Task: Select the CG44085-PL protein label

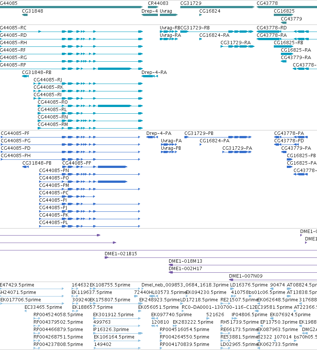Action: (x=54, y=222)
